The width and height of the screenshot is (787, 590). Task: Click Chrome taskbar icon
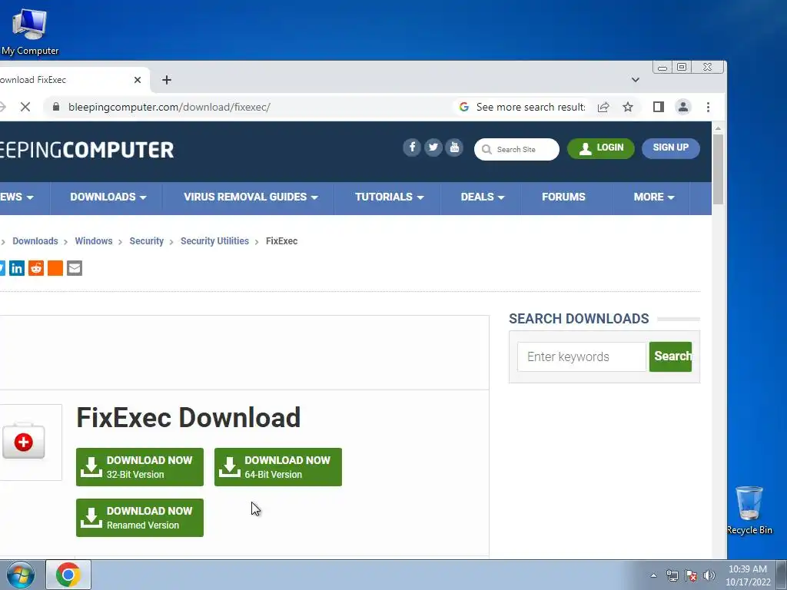[68, 575]
